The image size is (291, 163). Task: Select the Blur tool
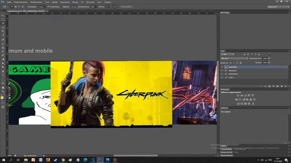tap(3, 63)
